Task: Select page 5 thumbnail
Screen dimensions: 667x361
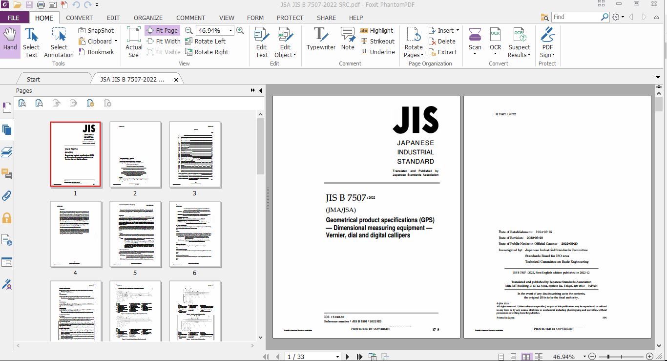Action: (135, 234)
